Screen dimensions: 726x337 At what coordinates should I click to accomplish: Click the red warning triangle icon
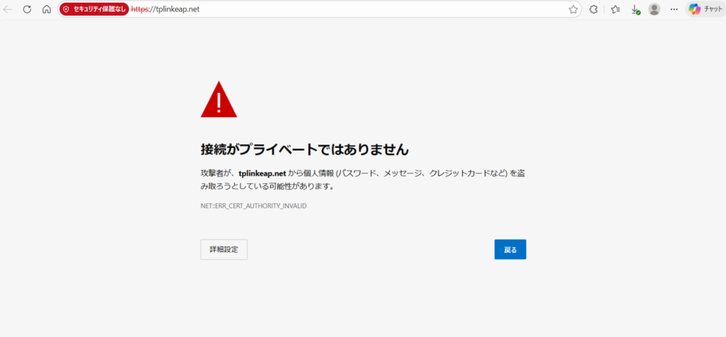point(219,100)
